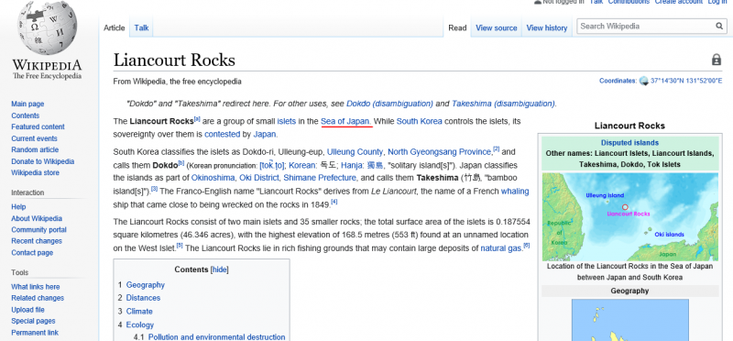Jump to Geography section in Contents
This screenshot has height=341, width=733.
tap(146, 285)
